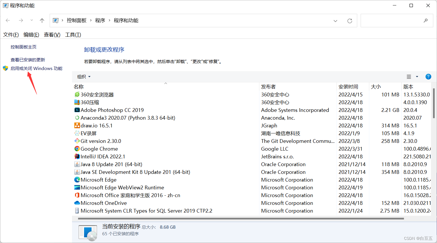
Task: Open the recent locations dropdown arrow
Action: pyautogui.click(x=32, y=20)
